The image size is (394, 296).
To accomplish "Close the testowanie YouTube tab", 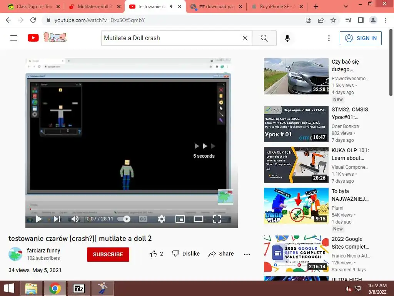I will coord(180,7).
